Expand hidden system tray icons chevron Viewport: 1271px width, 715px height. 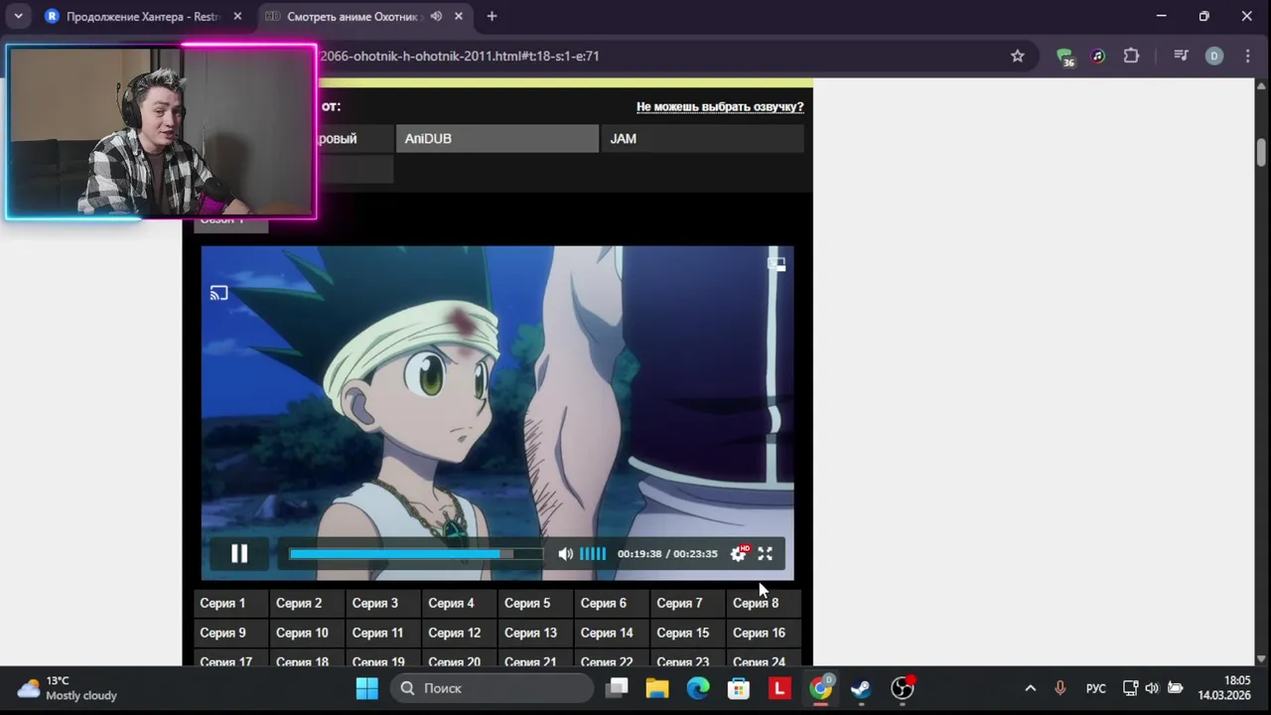[1030, 688]
